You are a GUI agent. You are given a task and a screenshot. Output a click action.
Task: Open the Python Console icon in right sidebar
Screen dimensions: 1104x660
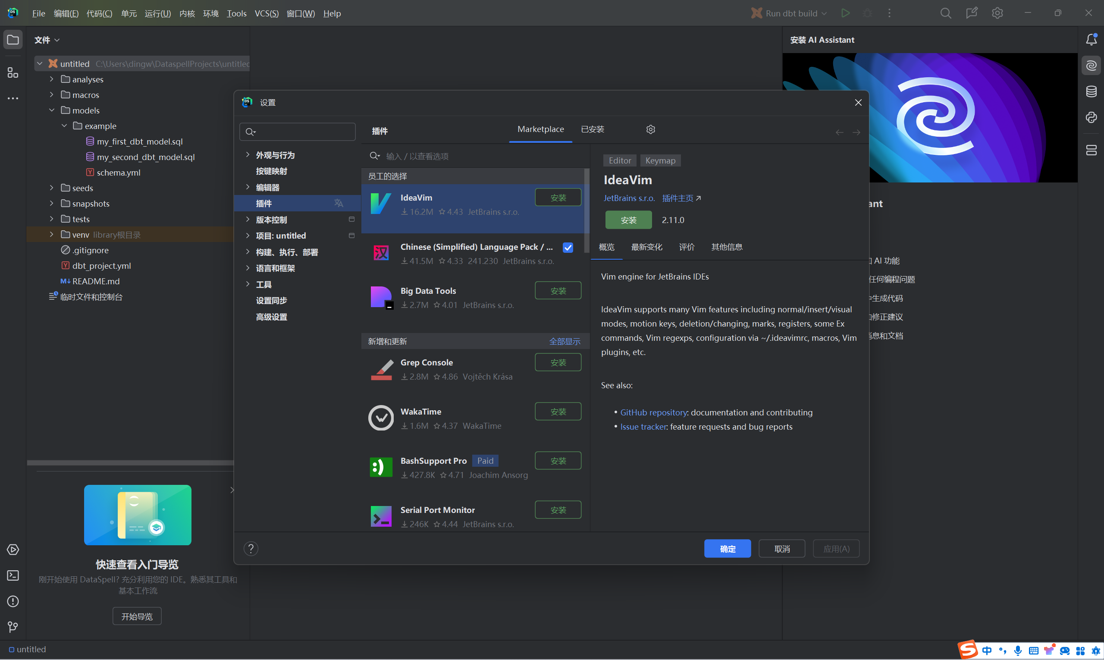tap(1091, 117)
